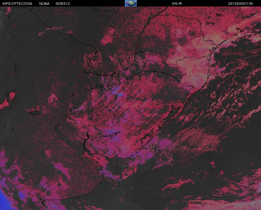
Task: Select the INPE/CPTEC/DSA header text
Action: tap(17, 4)
